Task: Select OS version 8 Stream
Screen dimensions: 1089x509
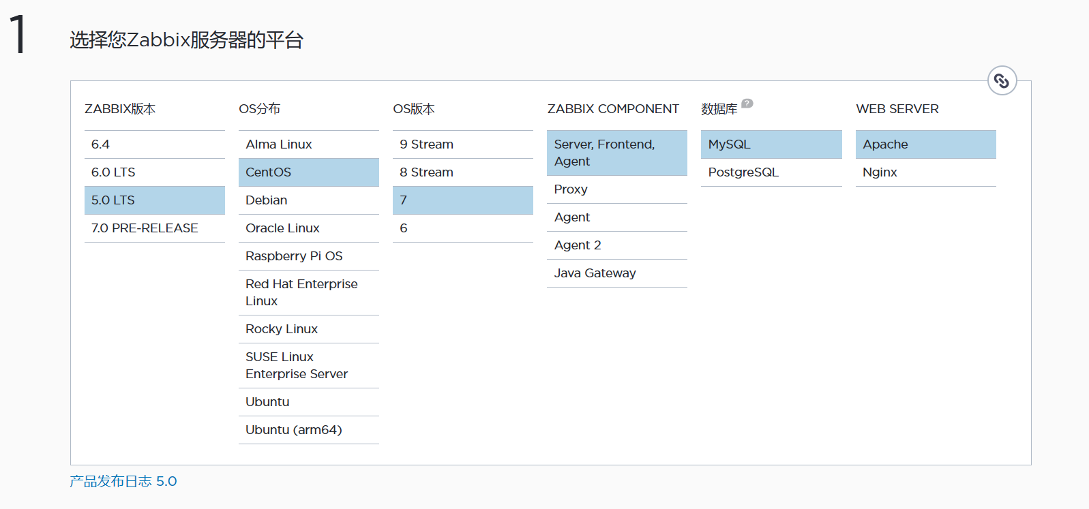Action: pyautogui.click(x=463, y=172)
